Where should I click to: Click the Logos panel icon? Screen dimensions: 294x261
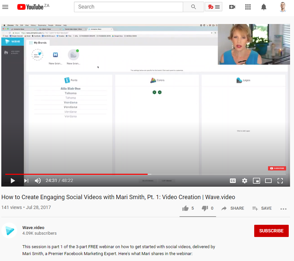(239, 80)
